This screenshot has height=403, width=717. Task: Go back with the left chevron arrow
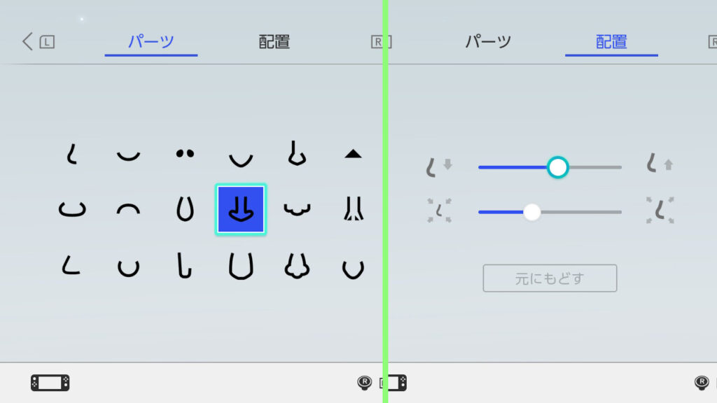27,41
